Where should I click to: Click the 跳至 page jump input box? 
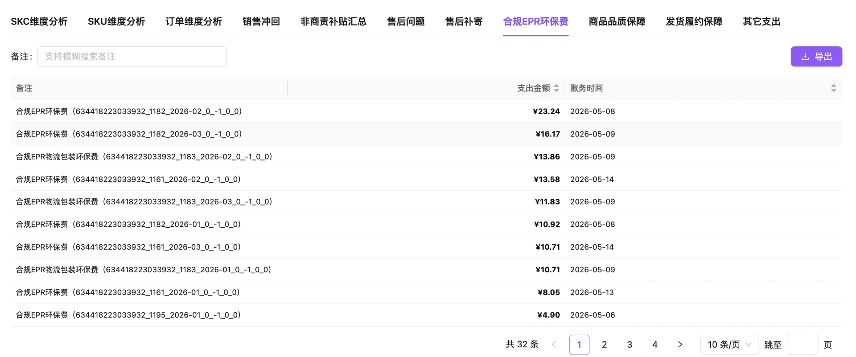(802, 345)
